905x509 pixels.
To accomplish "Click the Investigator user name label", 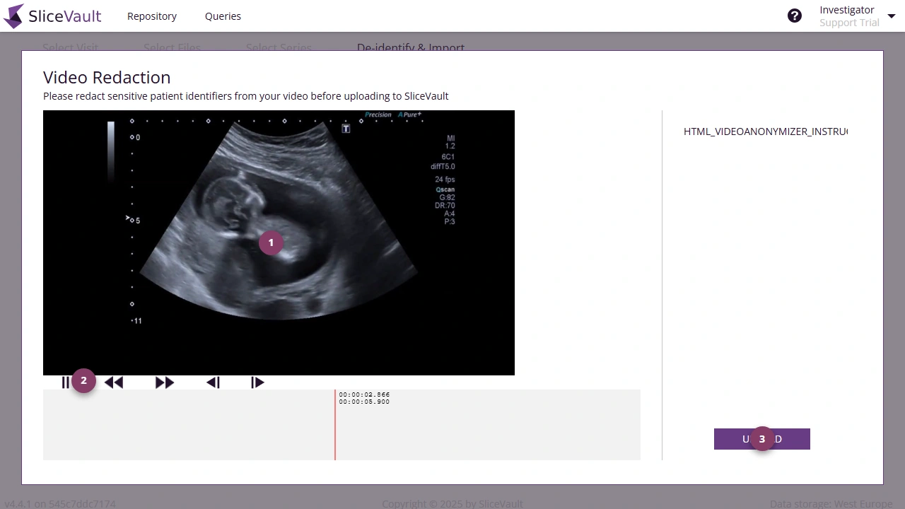I will tap(847, 10).
